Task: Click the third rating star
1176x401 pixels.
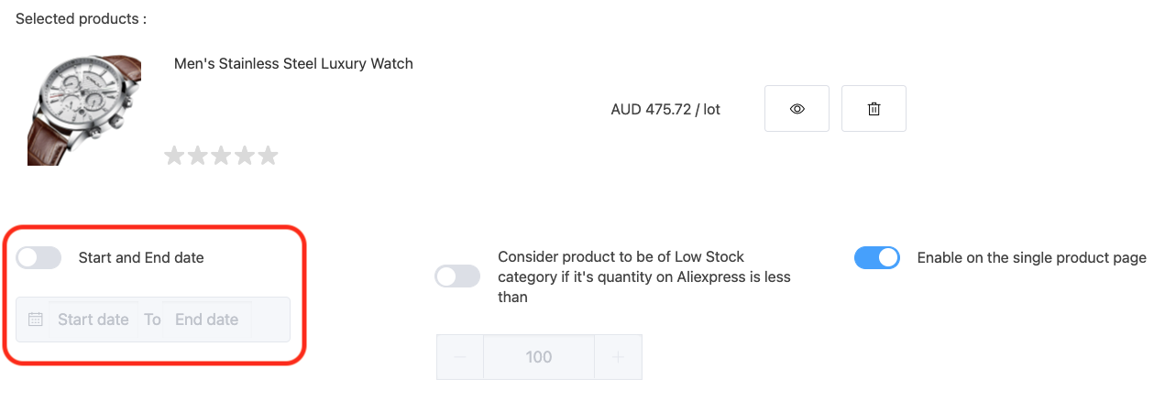Action: pos(221,156)
